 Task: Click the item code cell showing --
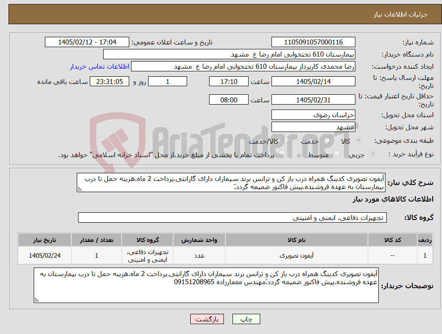coord(392,255)
